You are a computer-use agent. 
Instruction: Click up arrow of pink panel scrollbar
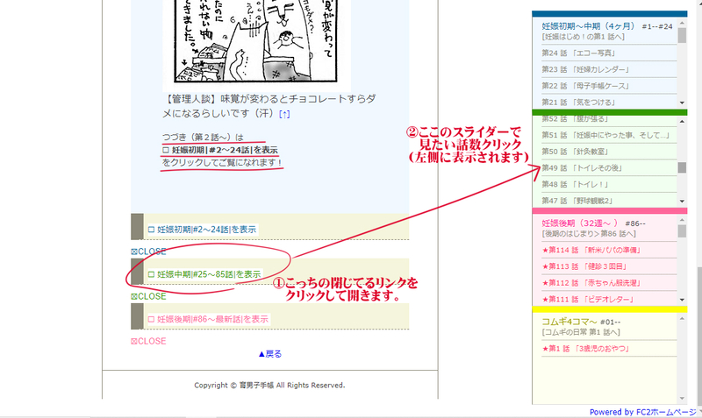click(682, 220)
